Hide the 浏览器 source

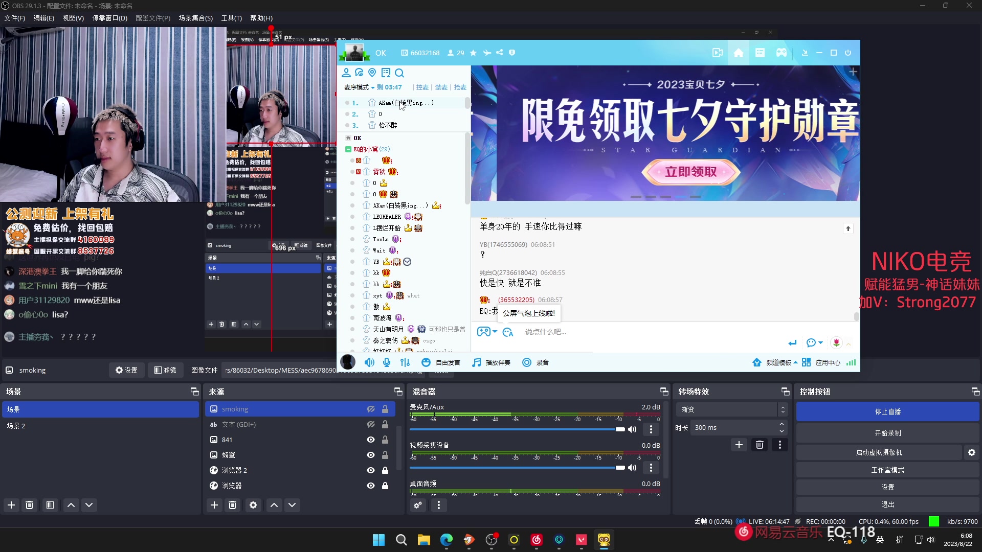tap(371, 486)
